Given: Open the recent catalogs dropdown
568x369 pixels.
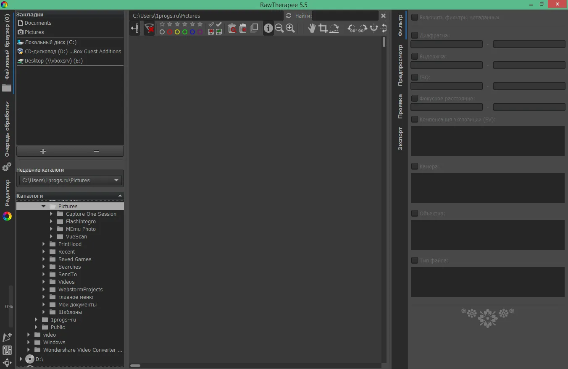Looking at the screenshot, I should point(70,180).
